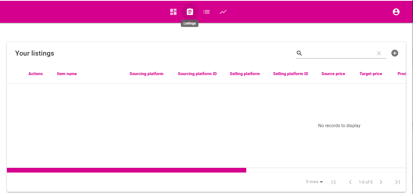Click the 'Your listings' heading

35,53
